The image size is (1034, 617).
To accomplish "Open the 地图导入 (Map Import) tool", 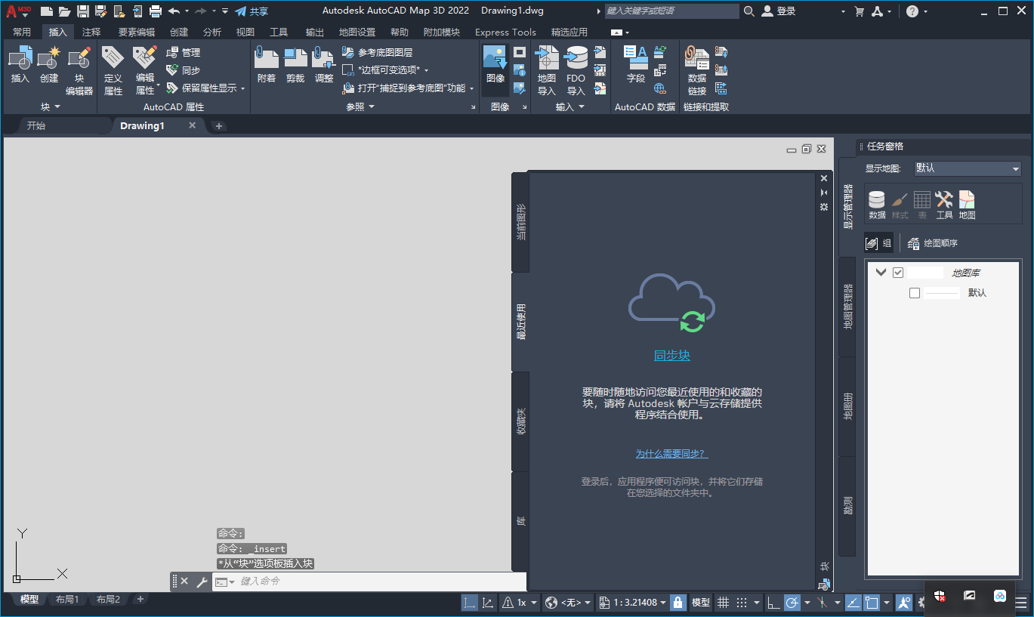I will (545, 68).
